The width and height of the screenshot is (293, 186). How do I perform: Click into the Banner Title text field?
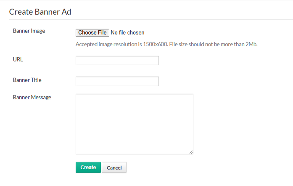pos(117,81)
